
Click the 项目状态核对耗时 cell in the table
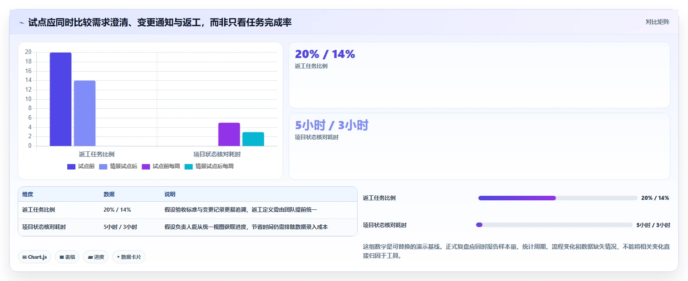coord(44,227)
